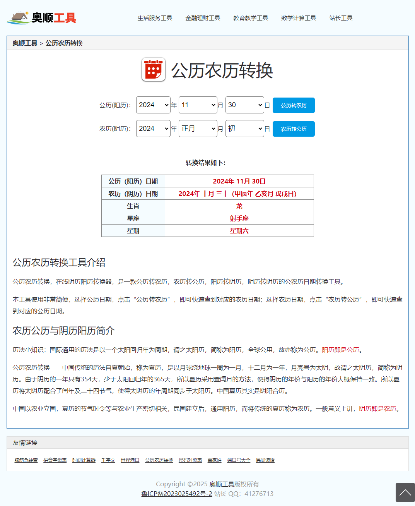Open the 生活服务工具 menu

[155, 18]
